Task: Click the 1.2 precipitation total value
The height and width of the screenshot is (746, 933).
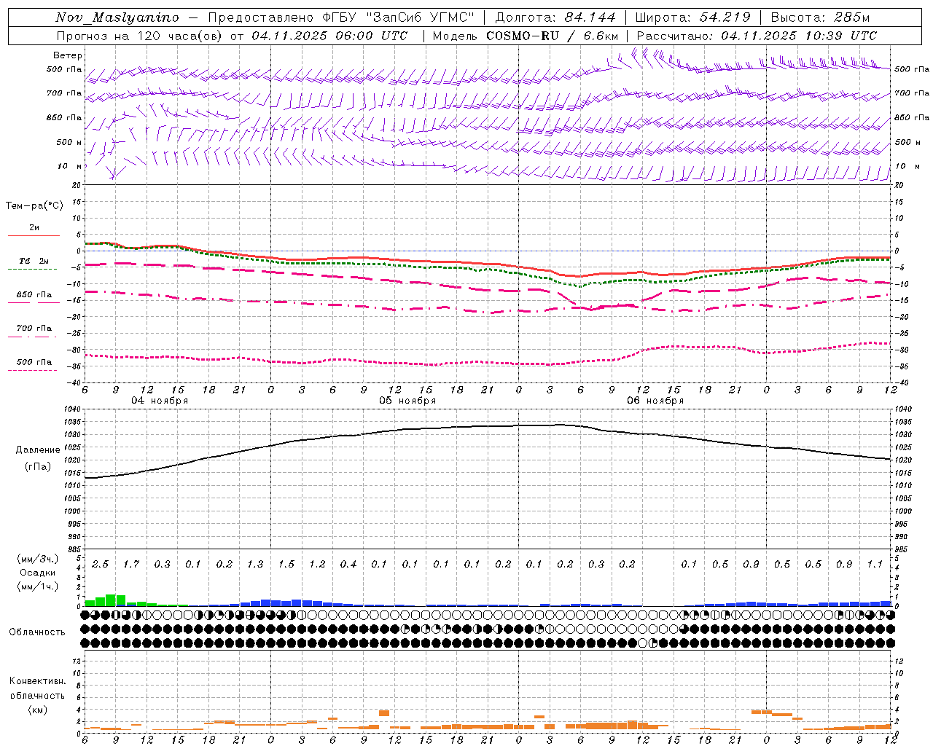Action: [317, 564]
